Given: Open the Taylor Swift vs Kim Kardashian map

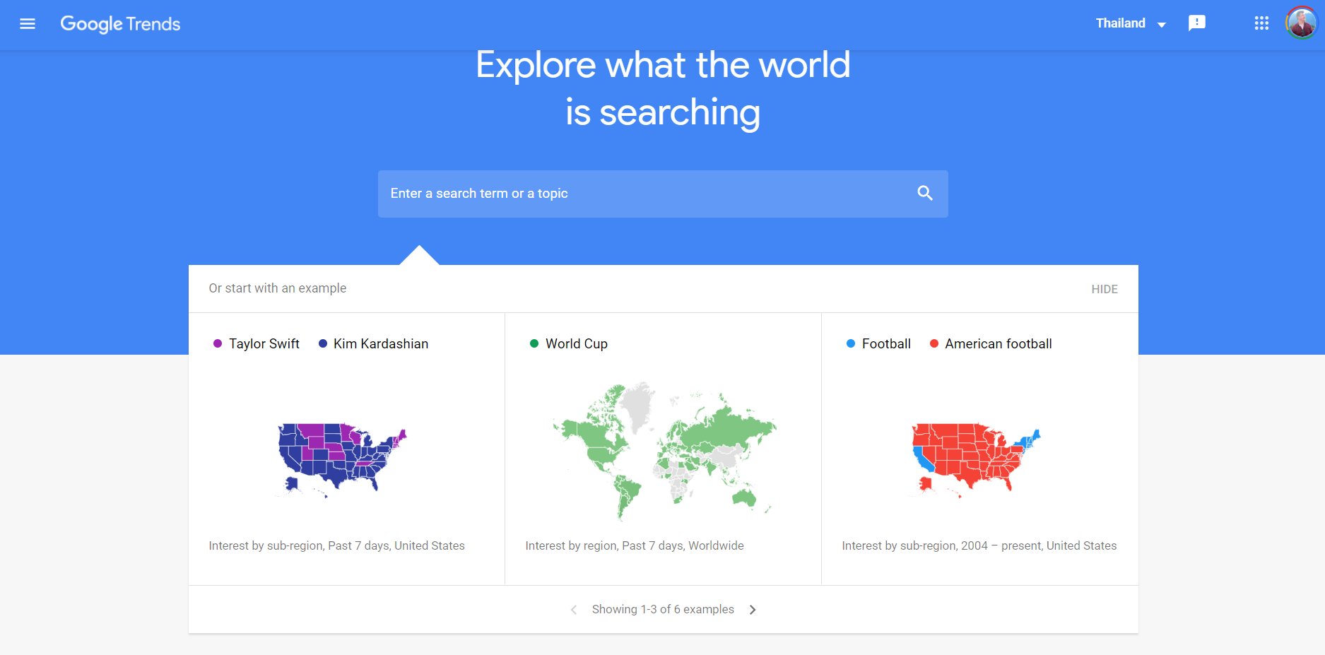Looking at the screenshot, I should tap(342, 459).
